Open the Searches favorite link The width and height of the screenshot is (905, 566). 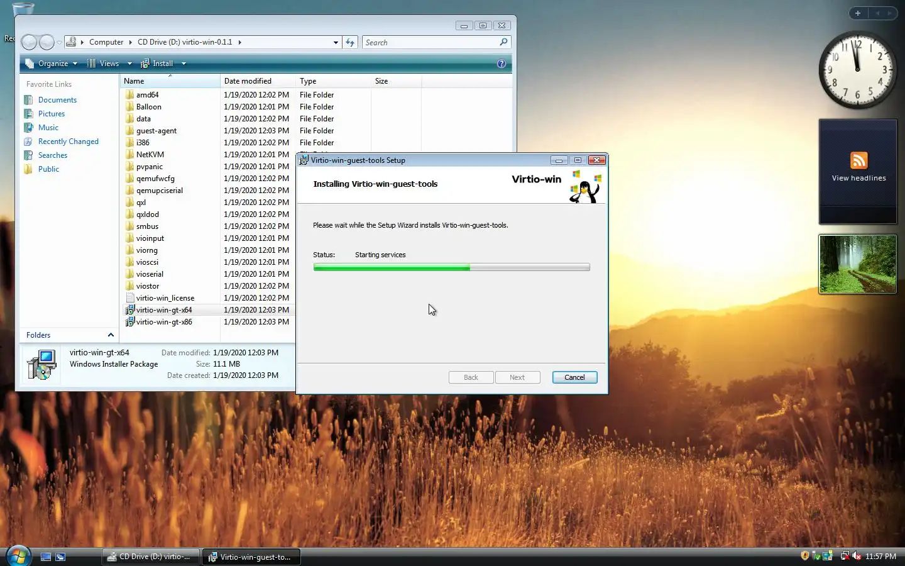point(53,155)
